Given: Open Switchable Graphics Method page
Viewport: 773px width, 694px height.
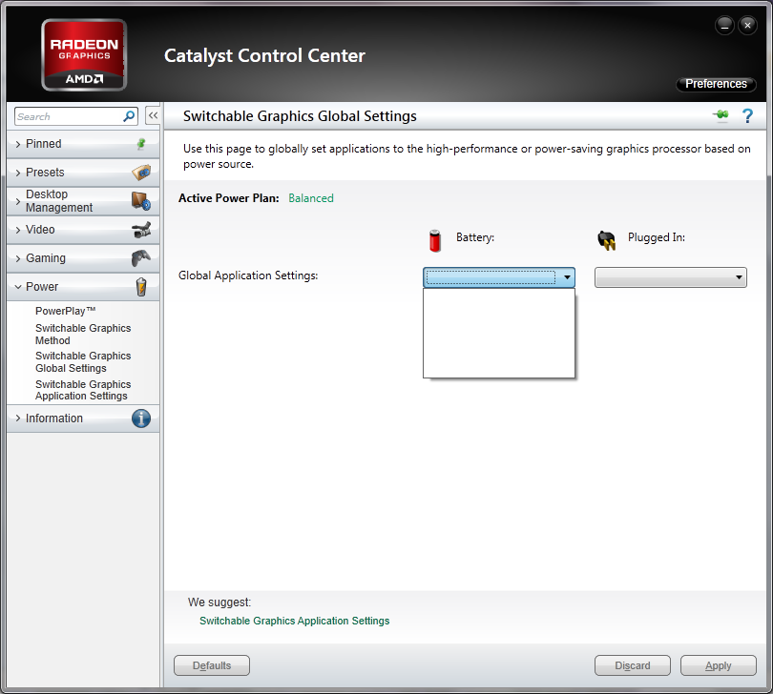Looking at the screenshot, I should pos(83,334).
